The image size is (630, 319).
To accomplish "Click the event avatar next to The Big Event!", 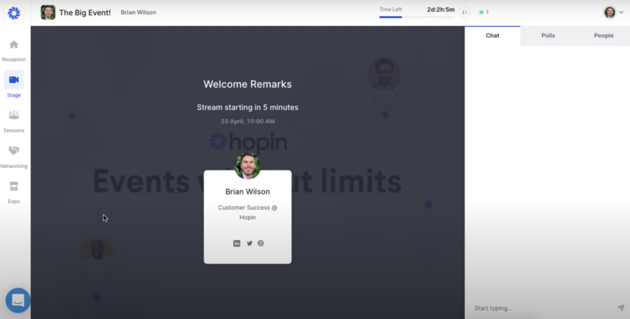I will tap(48, 12).
